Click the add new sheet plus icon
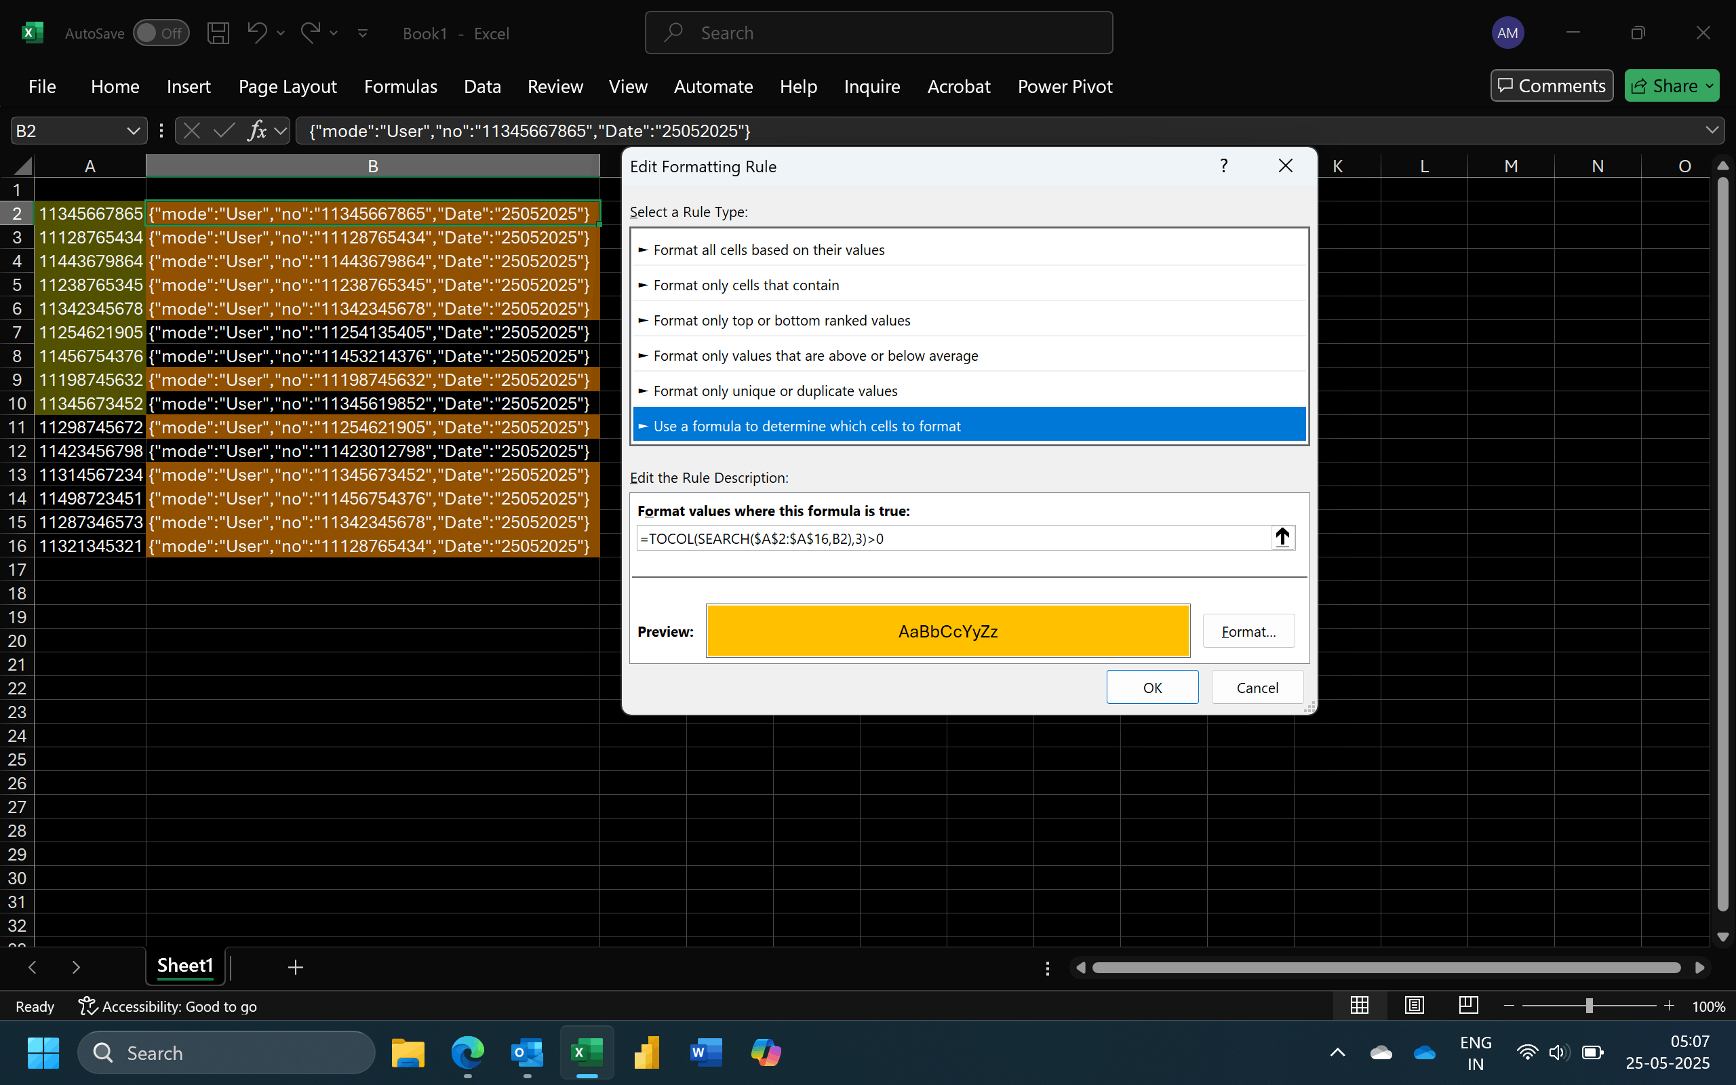The width and height of the screenshot is (1736, 1085). coord(295,967)
